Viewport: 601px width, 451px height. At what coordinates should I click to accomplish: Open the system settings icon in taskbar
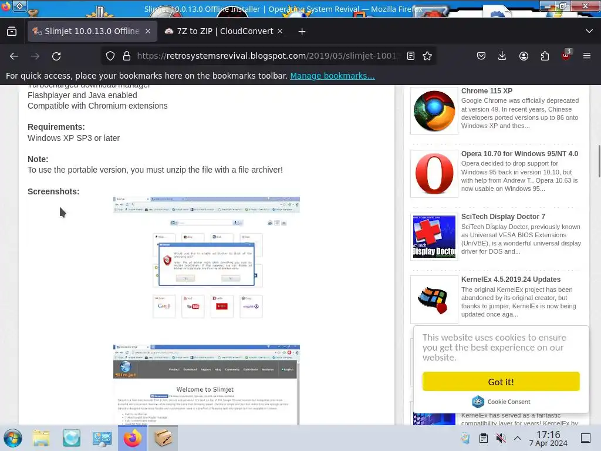[x=102, y=438]
